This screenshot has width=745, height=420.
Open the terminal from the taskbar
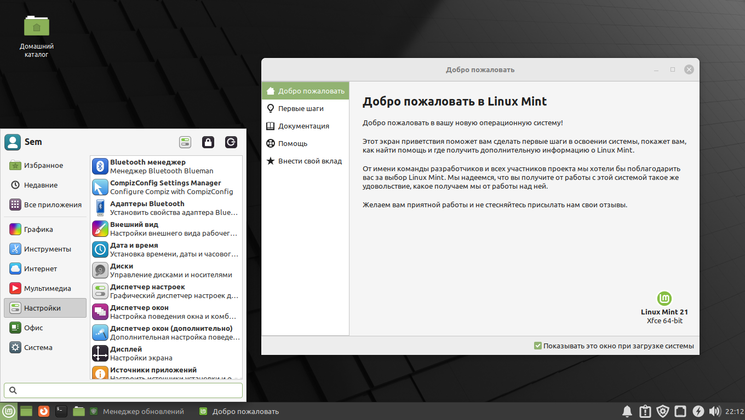click(61, 411)
